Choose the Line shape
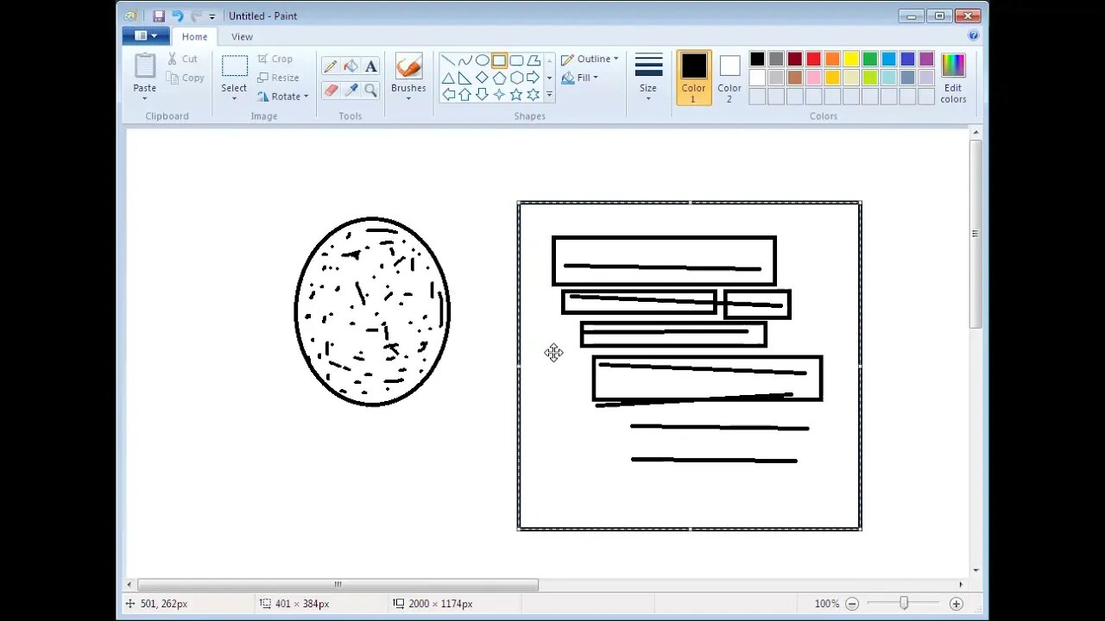The image size is (1105, 621). (x=448, y=60)
